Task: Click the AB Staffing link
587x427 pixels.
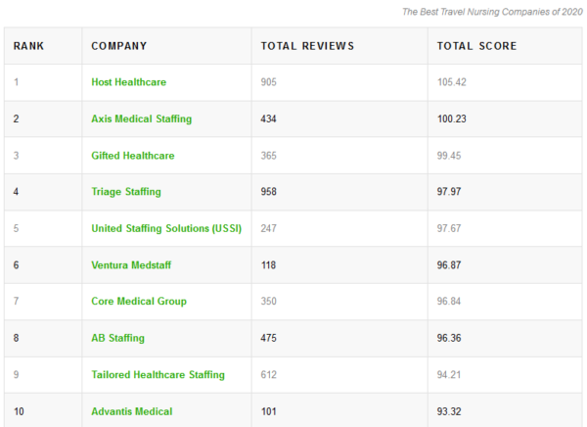Action: (118, 338)
